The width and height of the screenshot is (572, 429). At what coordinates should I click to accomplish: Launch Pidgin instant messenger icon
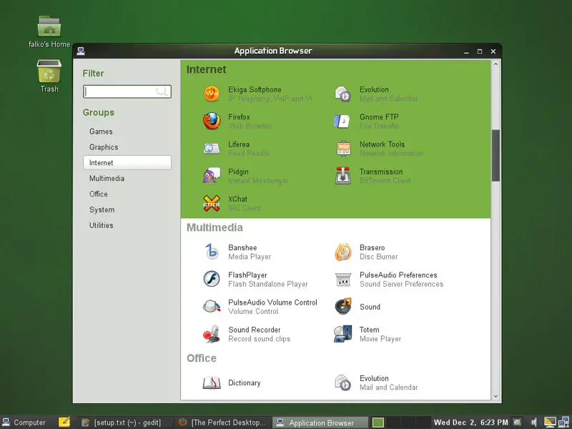click(212, 175)
